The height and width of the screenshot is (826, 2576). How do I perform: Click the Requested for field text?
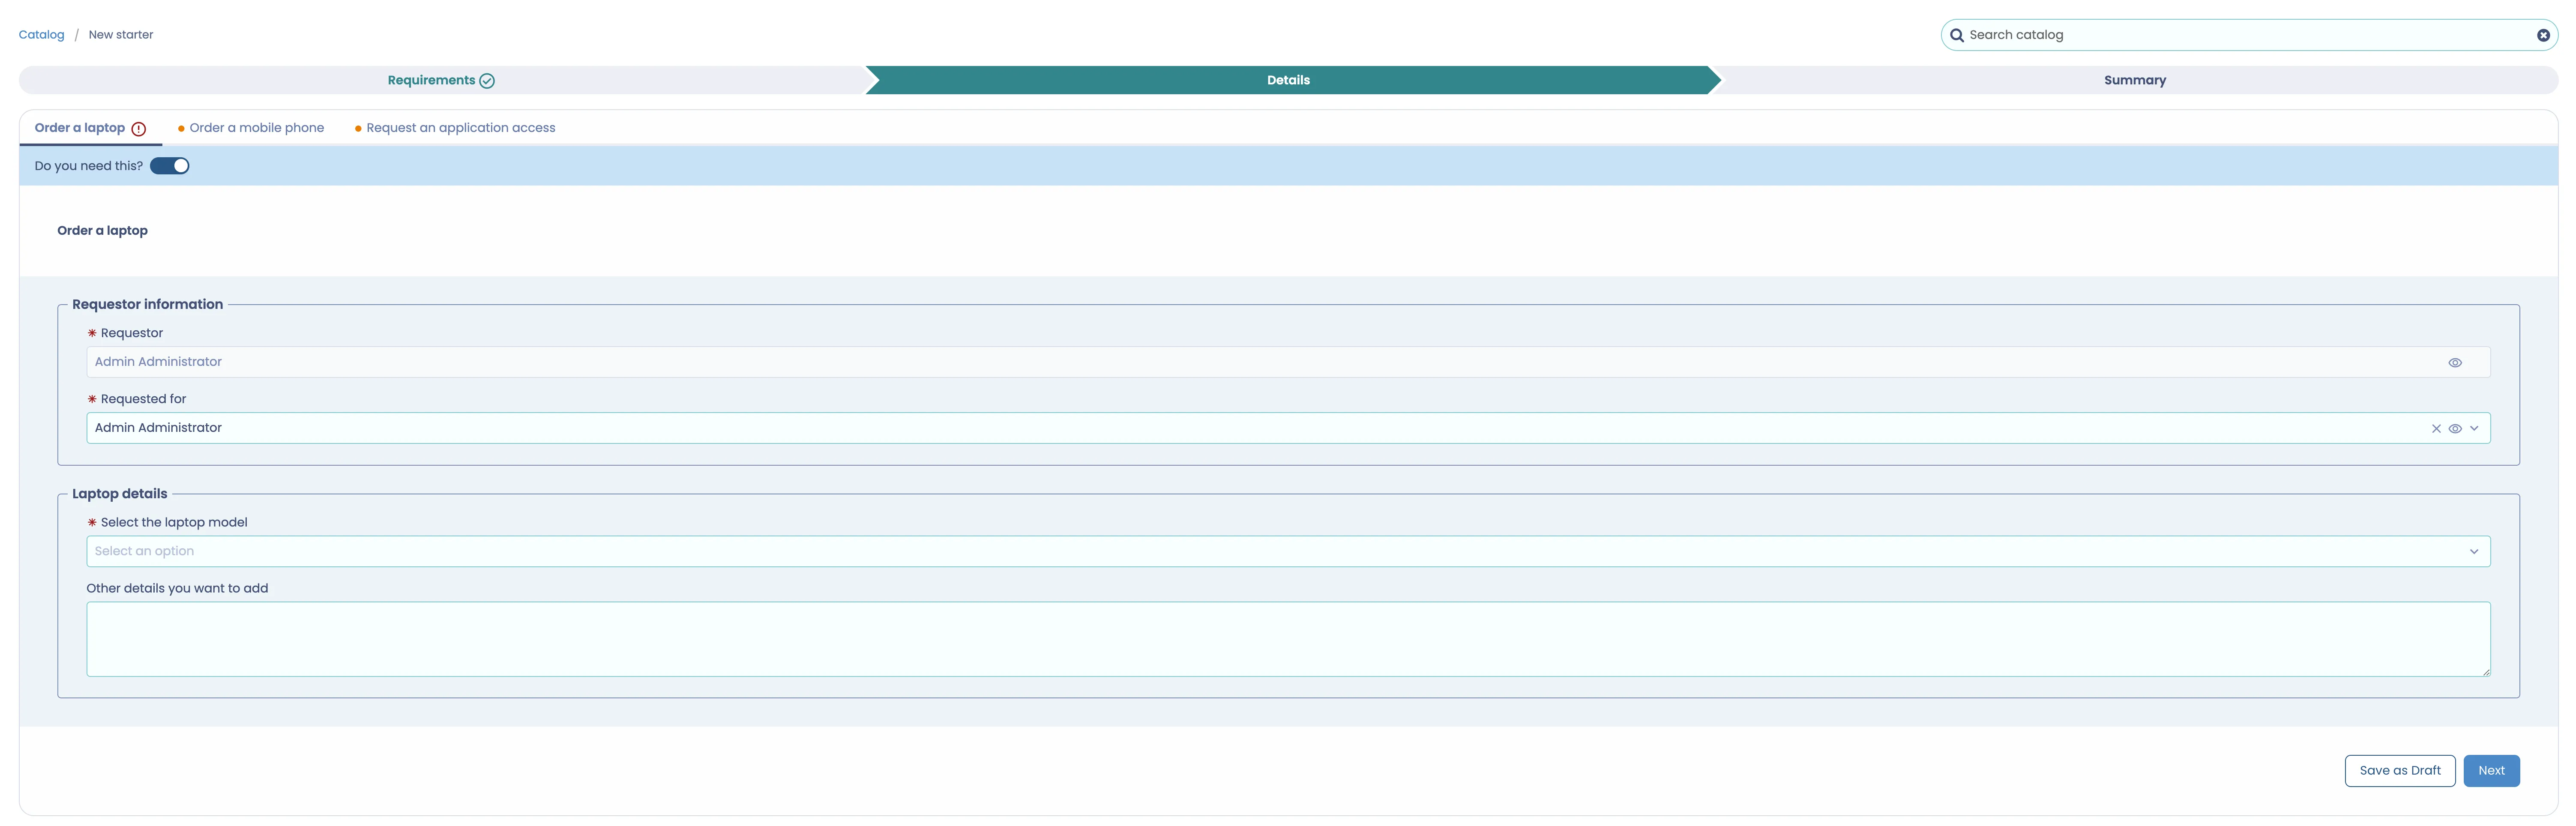pyautogui.click(x=1288, y=428)
